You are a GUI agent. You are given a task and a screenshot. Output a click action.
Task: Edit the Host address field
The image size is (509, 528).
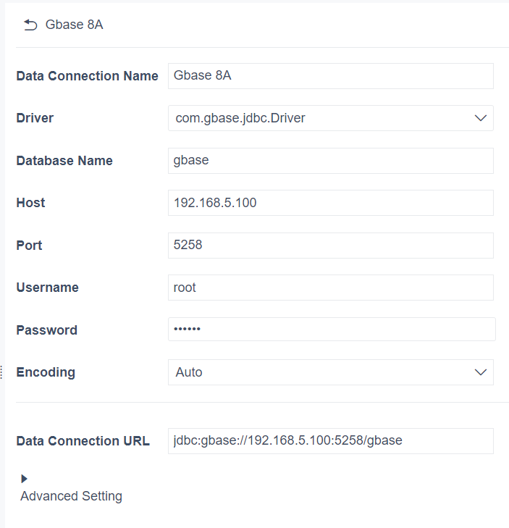[330, 203]
